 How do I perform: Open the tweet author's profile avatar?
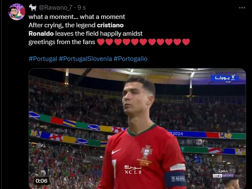[x=17, y=12]
